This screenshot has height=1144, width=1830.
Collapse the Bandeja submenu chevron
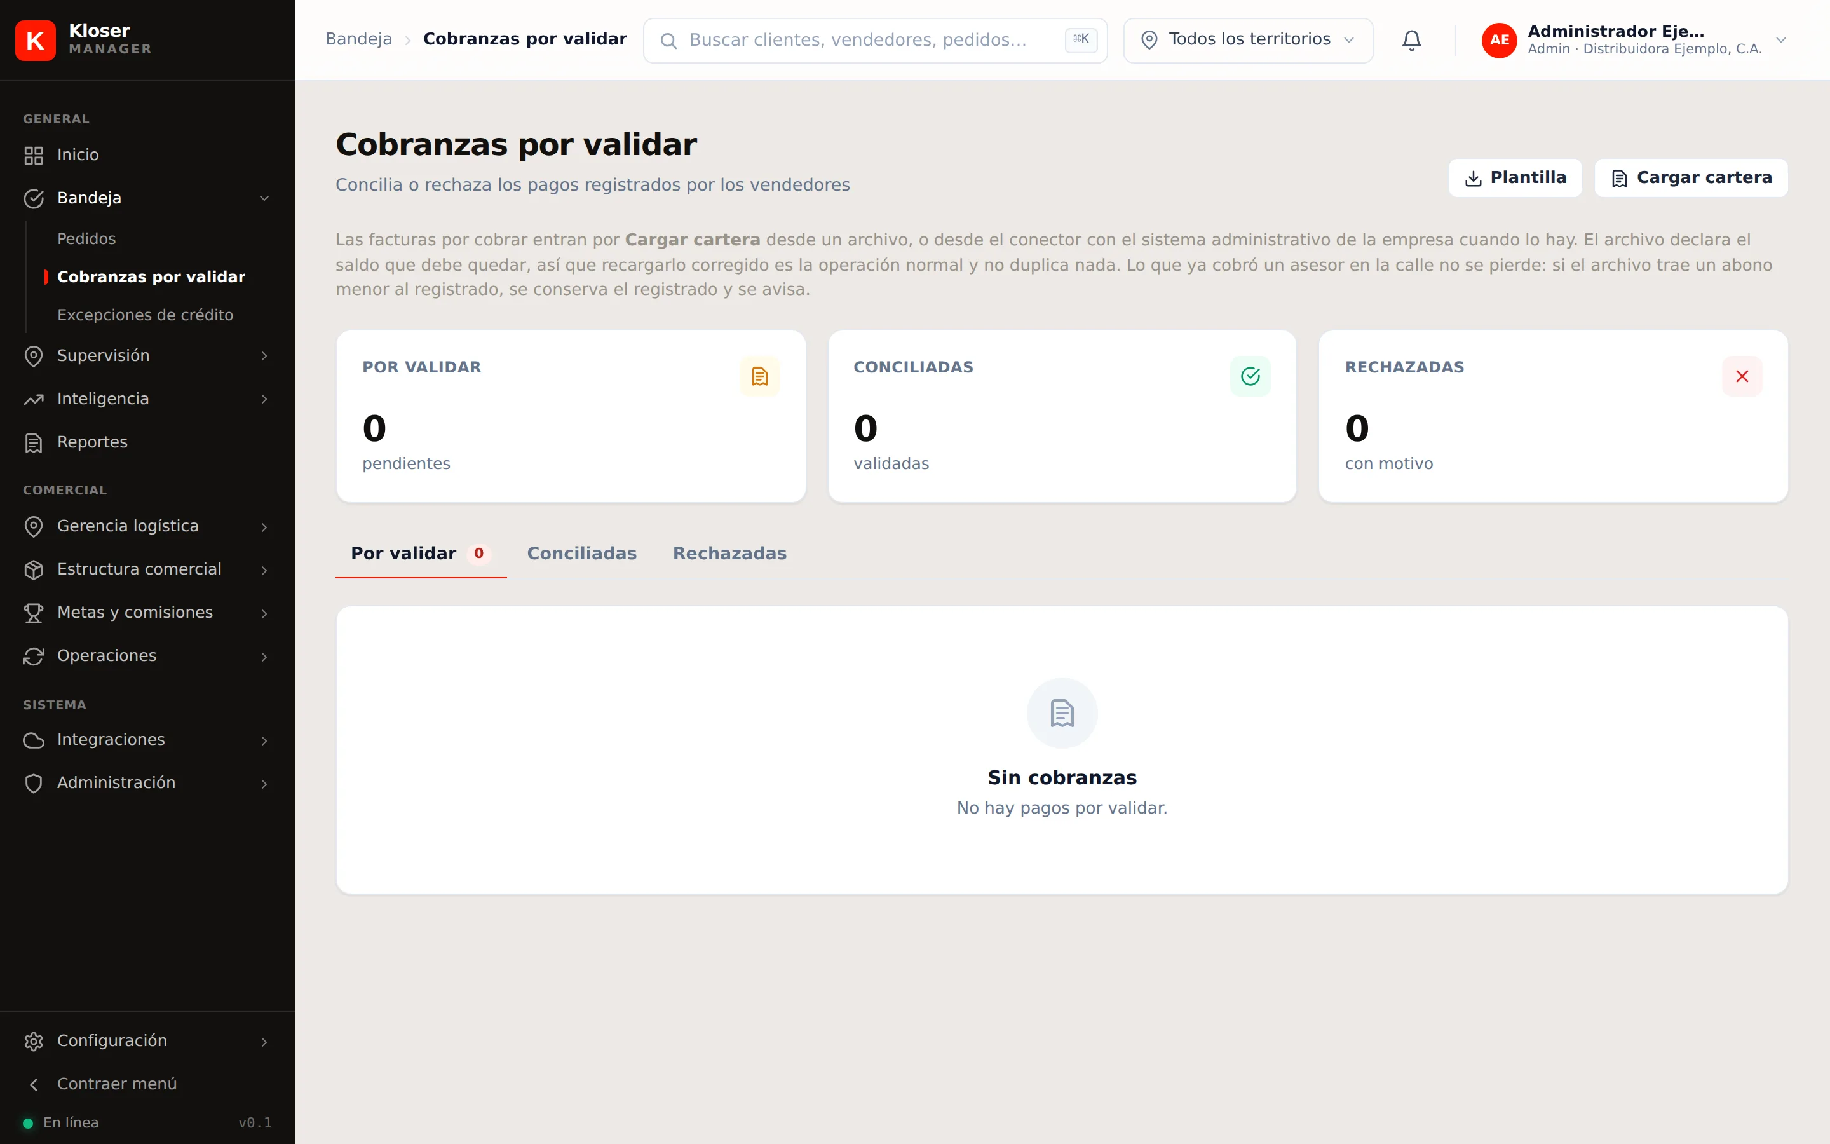click(264, 198)
